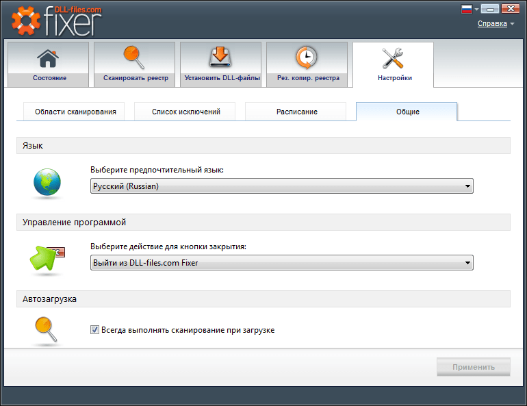Click the Автозагрузка section header
Screen dimensions: 527x406
(263, 299)
